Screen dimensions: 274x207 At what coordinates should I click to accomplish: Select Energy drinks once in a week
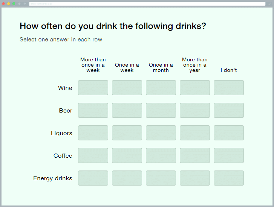click(127, 178)
